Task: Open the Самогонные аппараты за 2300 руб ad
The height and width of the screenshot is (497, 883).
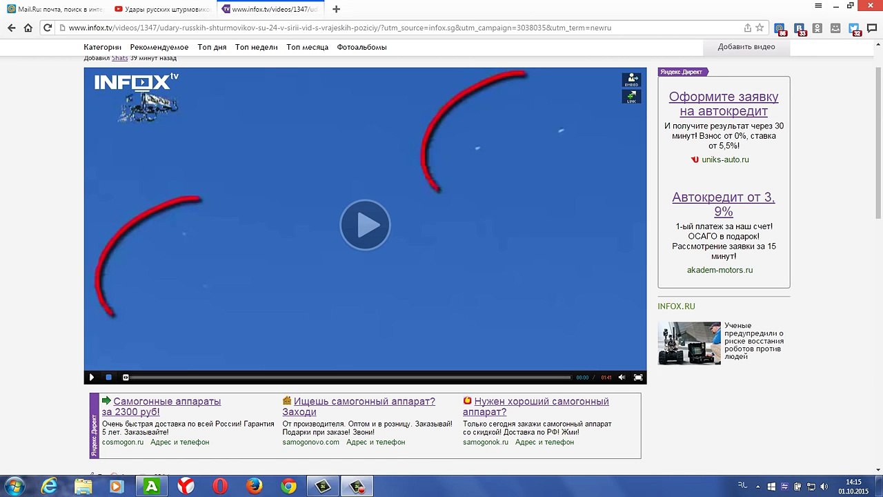Action: click(x=161, y=407)
